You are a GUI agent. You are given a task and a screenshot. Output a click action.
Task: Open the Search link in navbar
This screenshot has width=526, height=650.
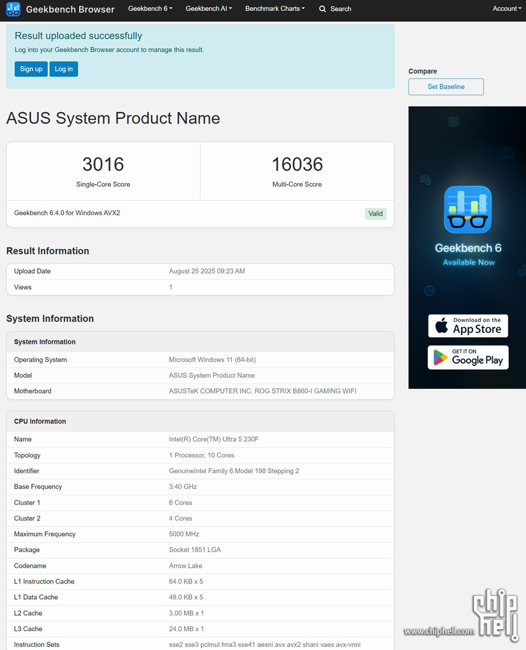pyautogui.click(x=335, y=9)
